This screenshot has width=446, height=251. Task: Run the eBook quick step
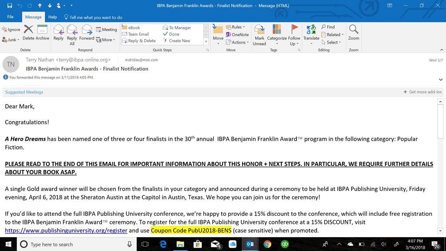131,27
